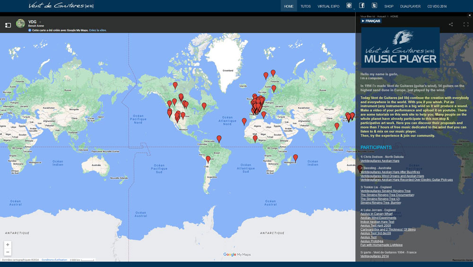Select the pin south of Italy in the Mediterranean
Screen dimensions: 473x267
pos(263,114)
